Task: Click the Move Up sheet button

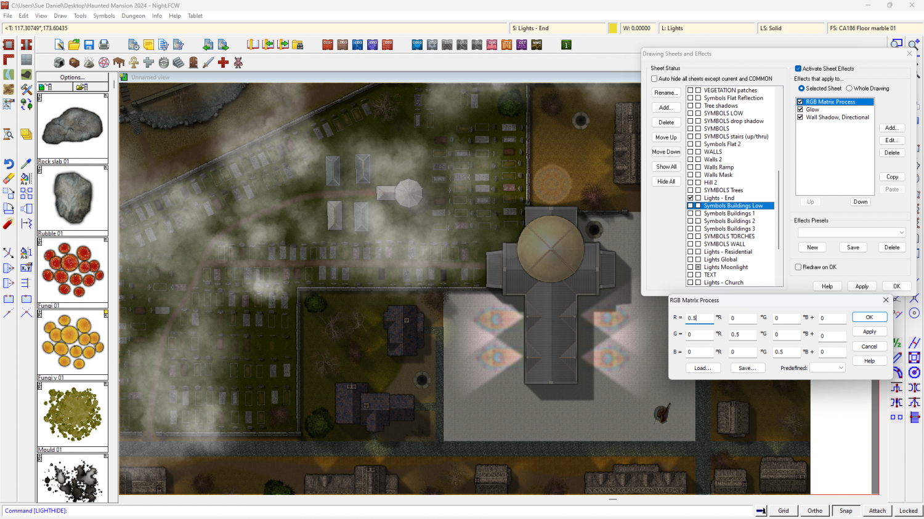Action: point(666,137)
